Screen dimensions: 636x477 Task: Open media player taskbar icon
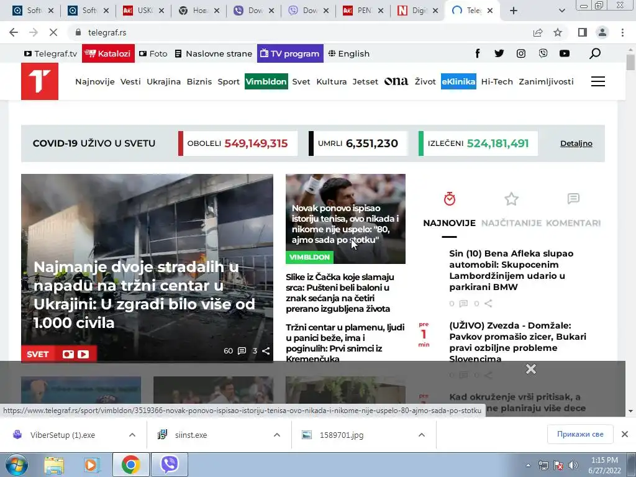click(92, 465)
